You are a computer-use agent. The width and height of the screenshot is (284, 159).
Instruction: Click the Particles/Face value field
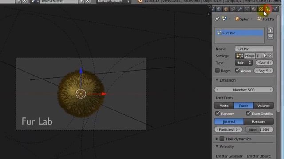tap(228, 129)
